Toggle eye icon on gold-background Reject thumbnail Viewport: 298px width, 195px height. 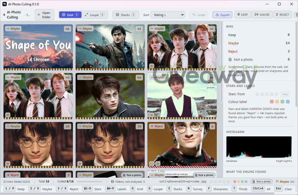(158, 164)
